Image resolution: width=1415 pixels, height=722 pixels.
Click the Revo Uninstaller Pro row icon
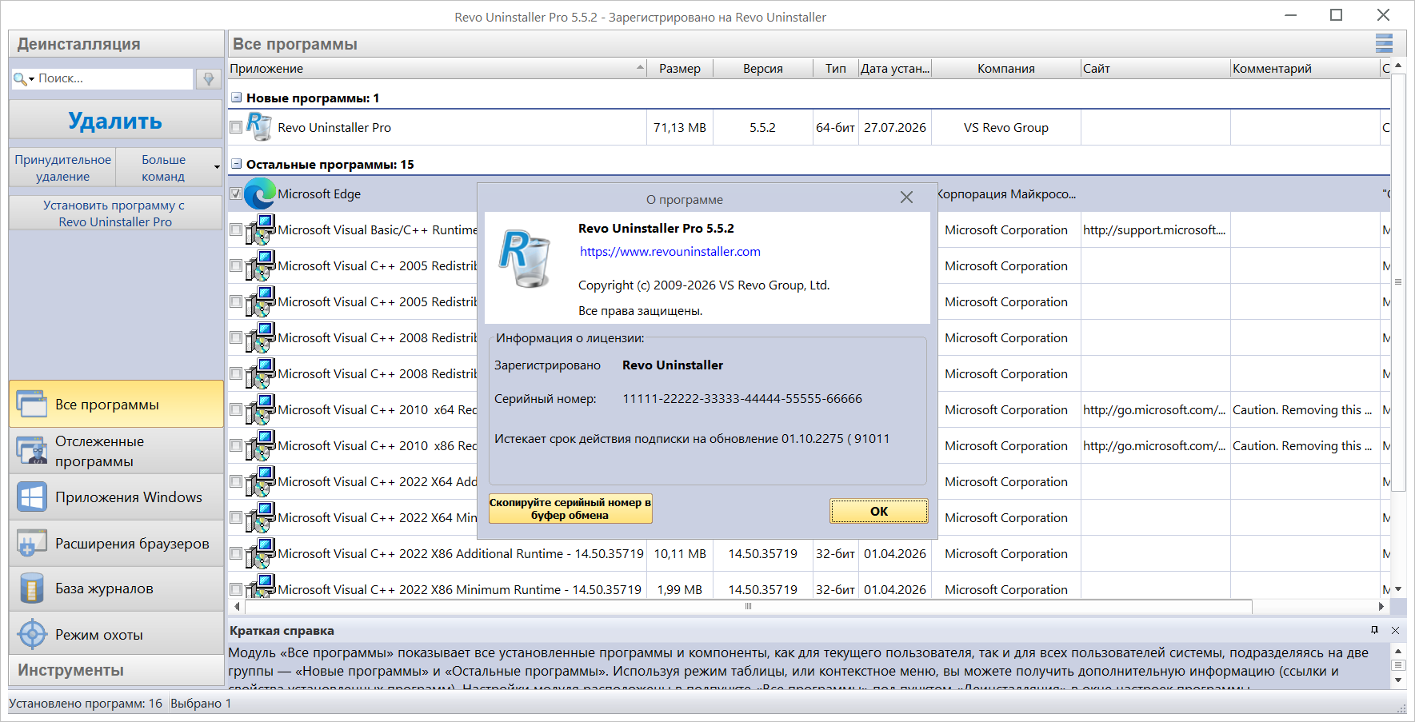pyautogui.click(x=258, y=126)
